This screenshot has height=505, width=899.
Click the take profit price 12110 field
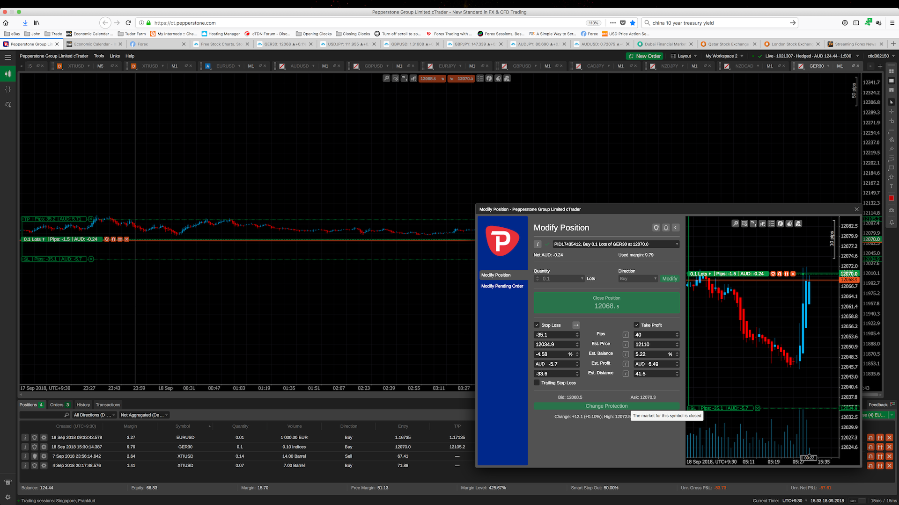pos(655,345)
